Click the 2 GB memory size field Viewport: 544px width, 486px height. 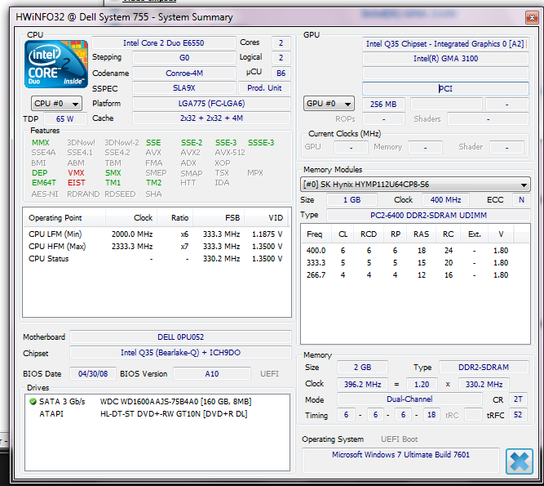(x=362, y=368)
